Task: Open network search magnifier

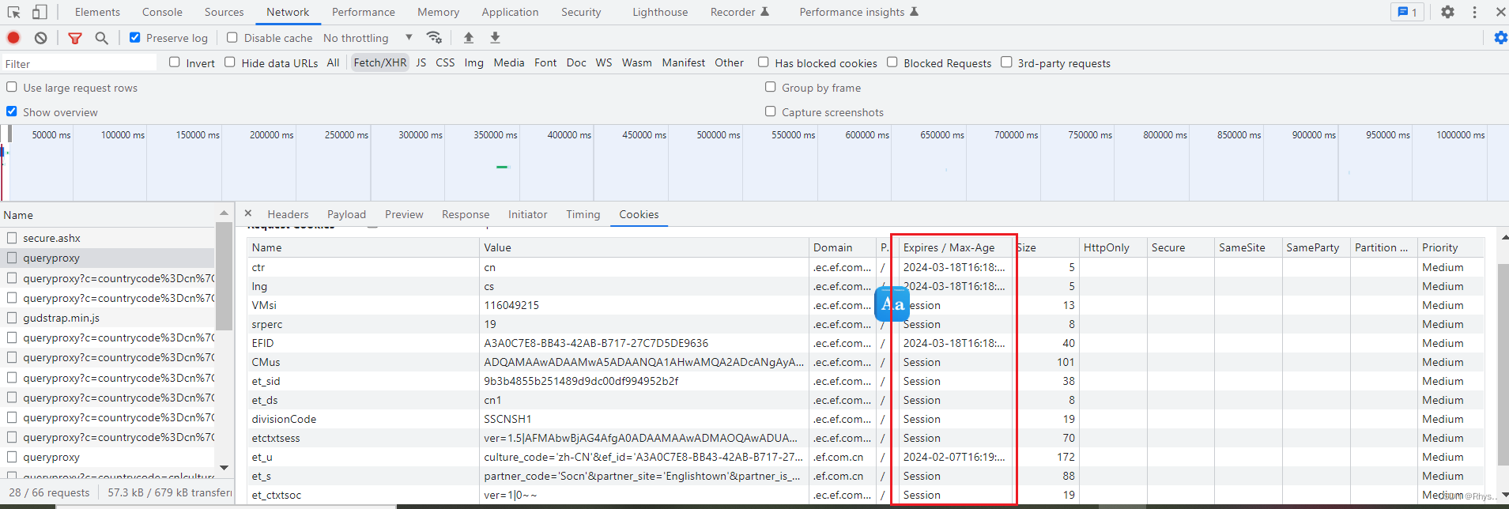Action: (x=101, y=37)
